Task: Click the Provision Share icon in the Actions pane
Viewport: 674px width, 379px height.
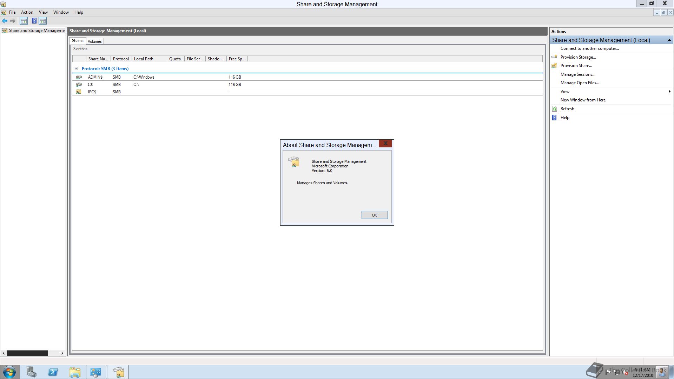Action: [555, 66]
